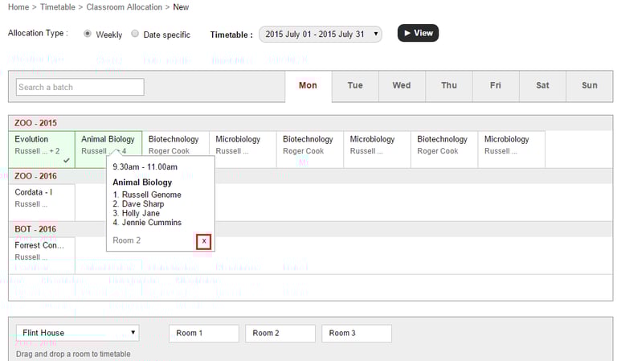The image size is (617, 361).
Task: Select the Room 2 box
Action: [x=280, y=333]
